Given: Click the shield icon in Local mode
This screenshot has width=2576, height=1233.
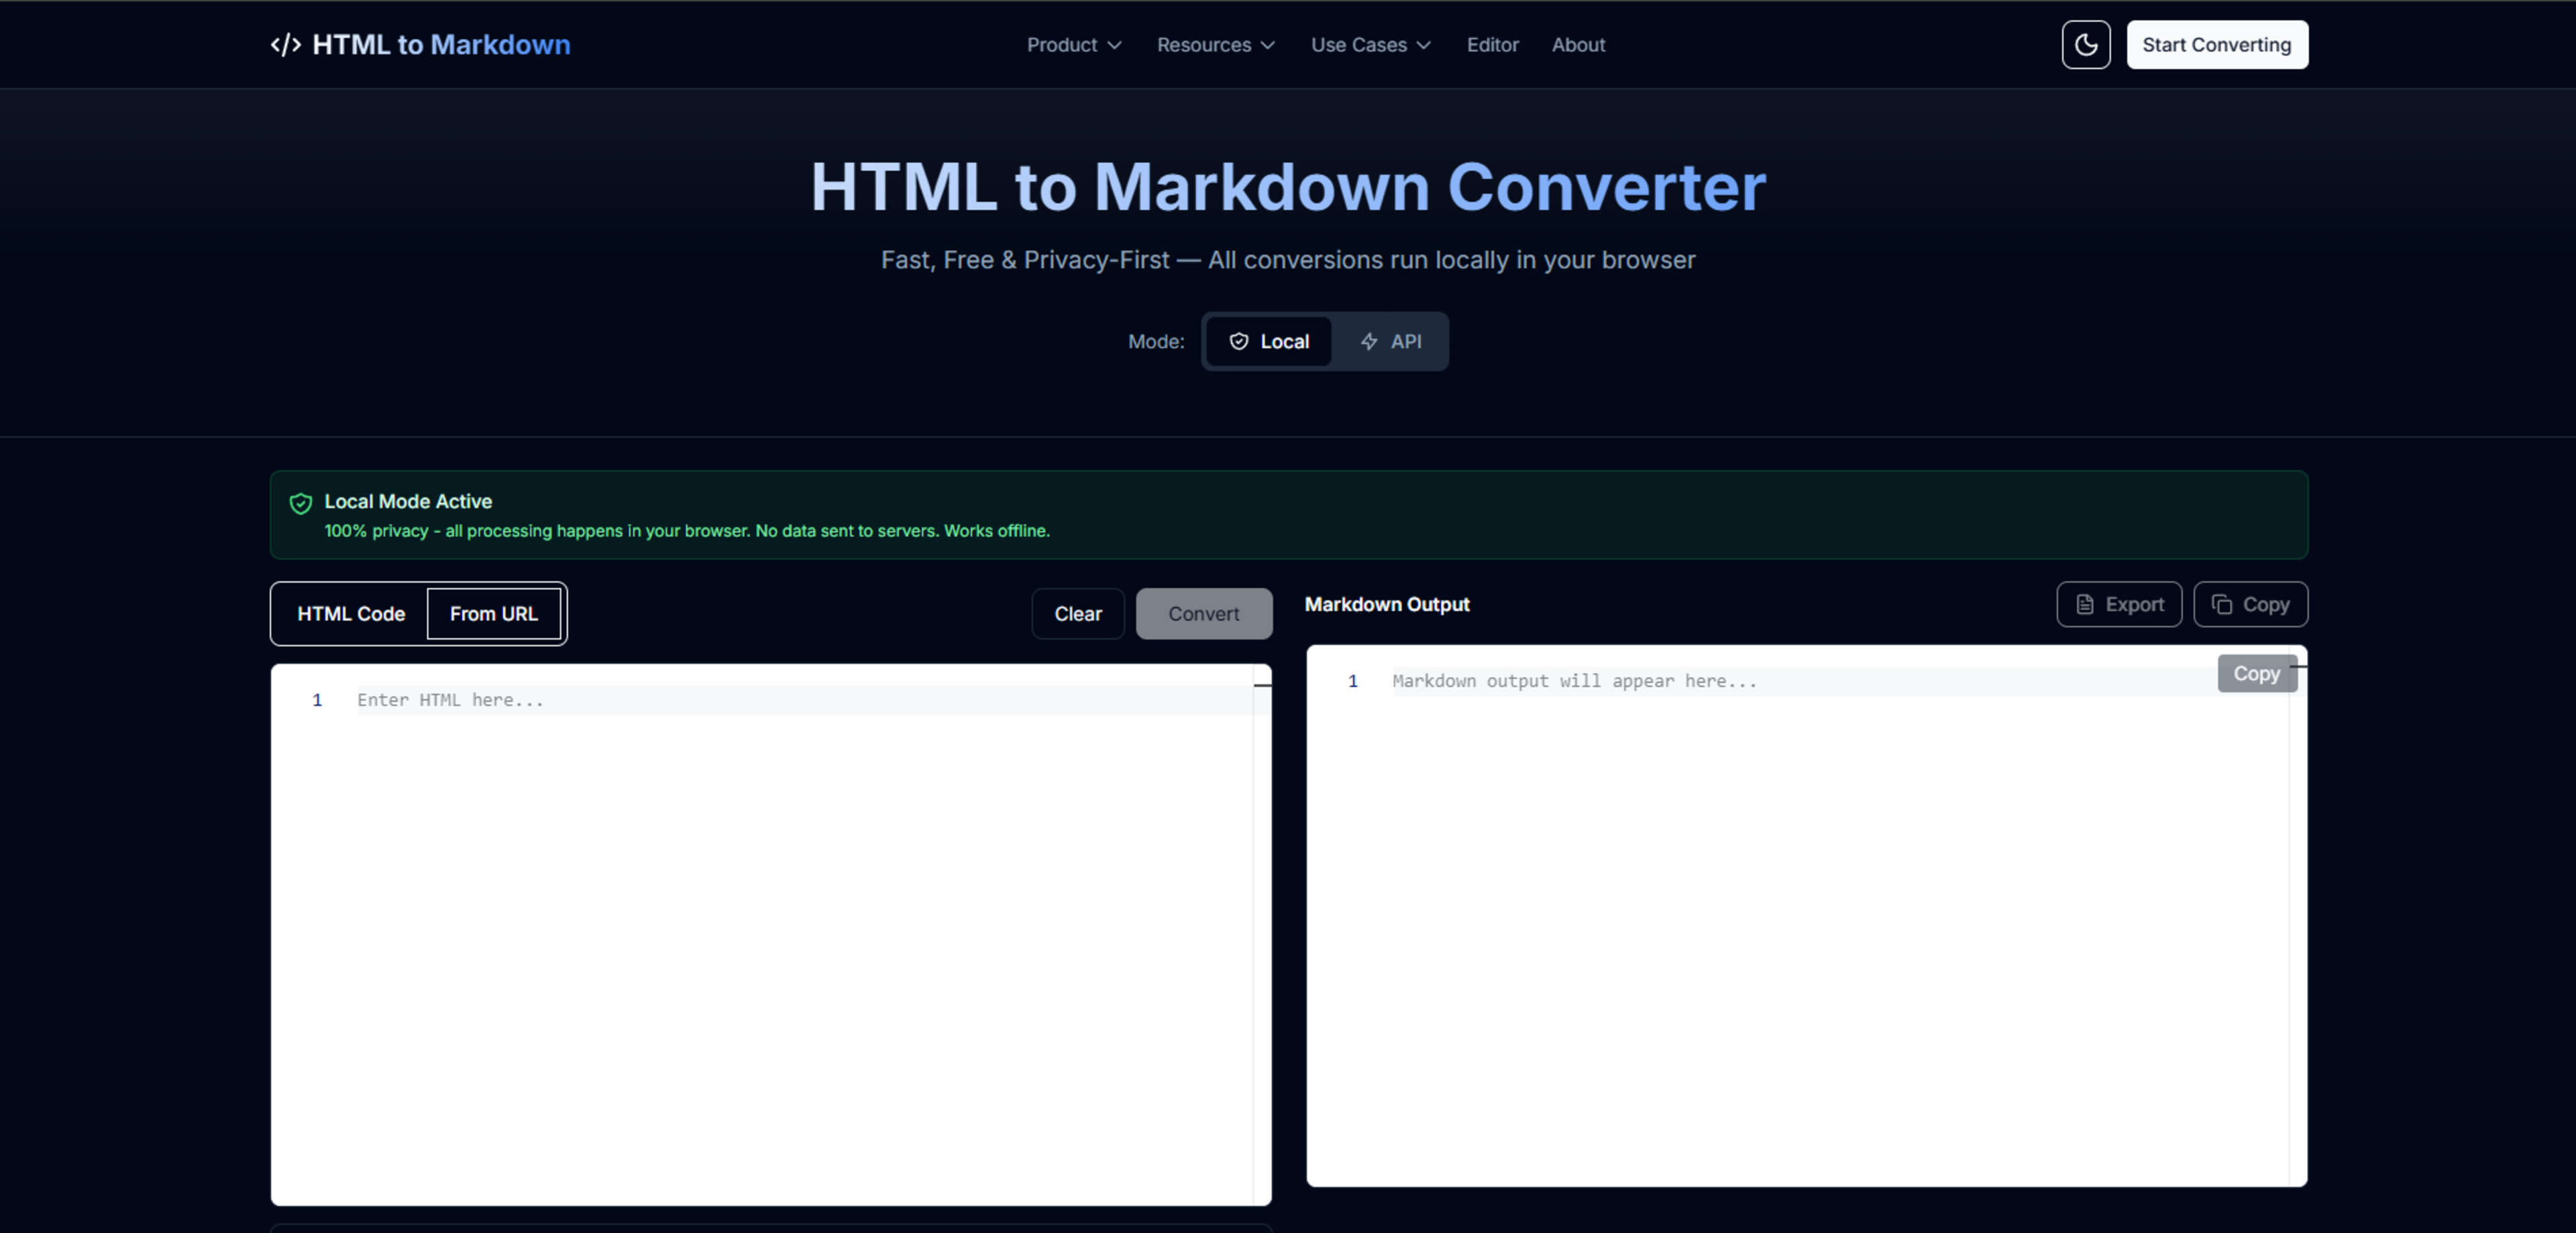Looking at the screenshot, I should pyautogui.click(x=1239, y=342).
